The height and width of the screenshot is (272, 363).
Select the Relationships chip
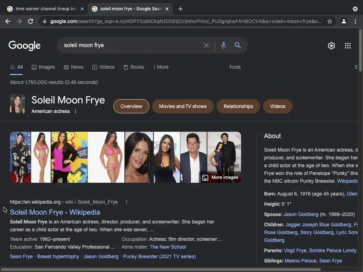(238, 106)
